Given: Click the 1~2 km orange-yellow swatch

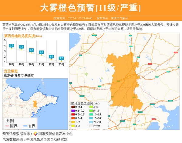Looking at the screenshot, I should (x=73, y=122).
